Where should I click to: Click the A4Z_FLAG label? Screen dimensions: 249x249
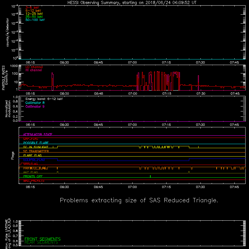31,172
